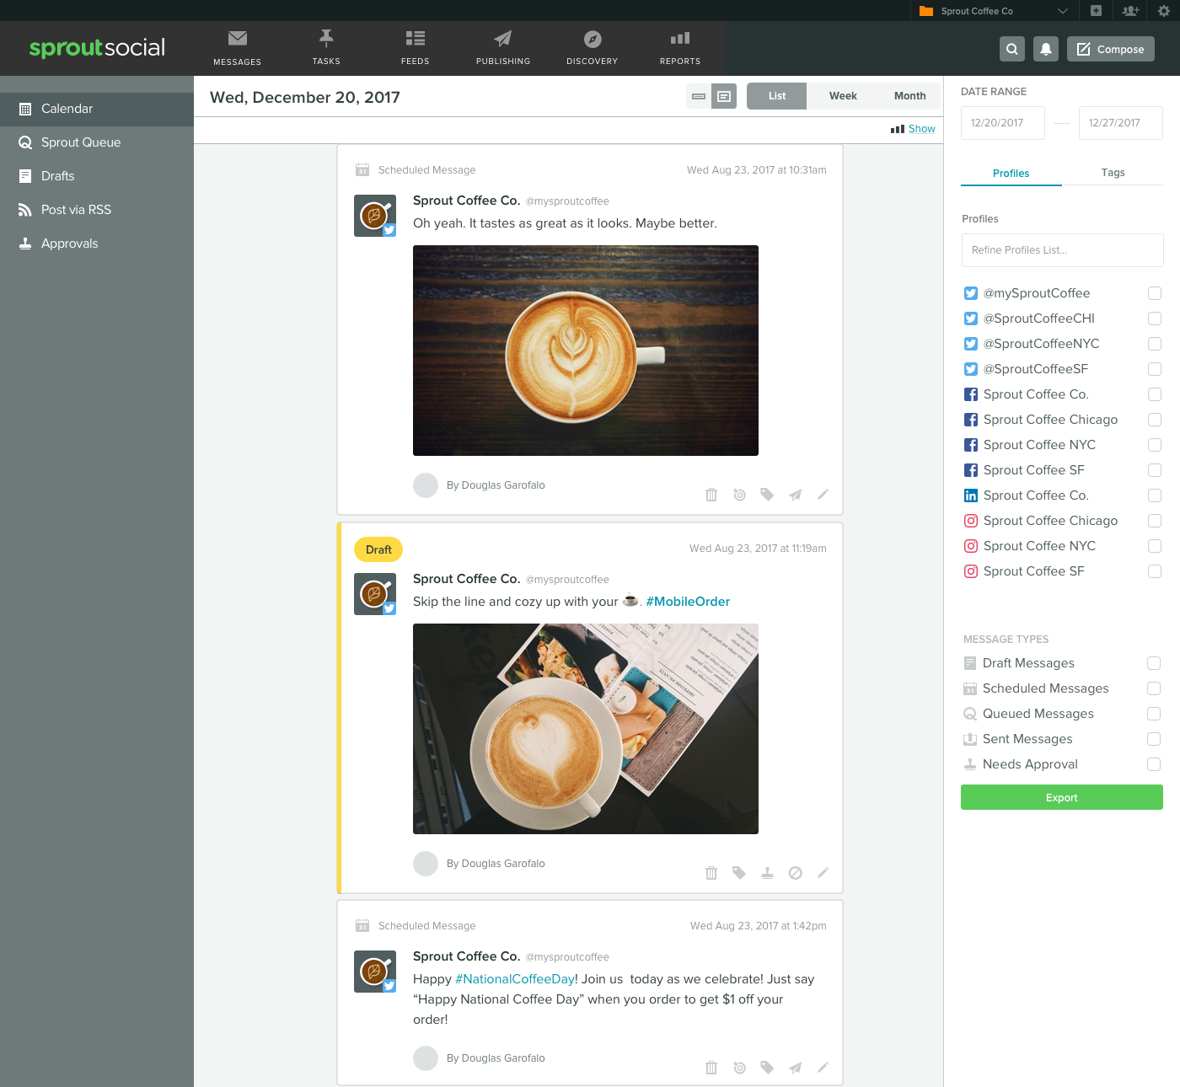Switch to expanded message view icon
The width and height of the screenshot is (1180, 1087).
(x=724, y=96)
